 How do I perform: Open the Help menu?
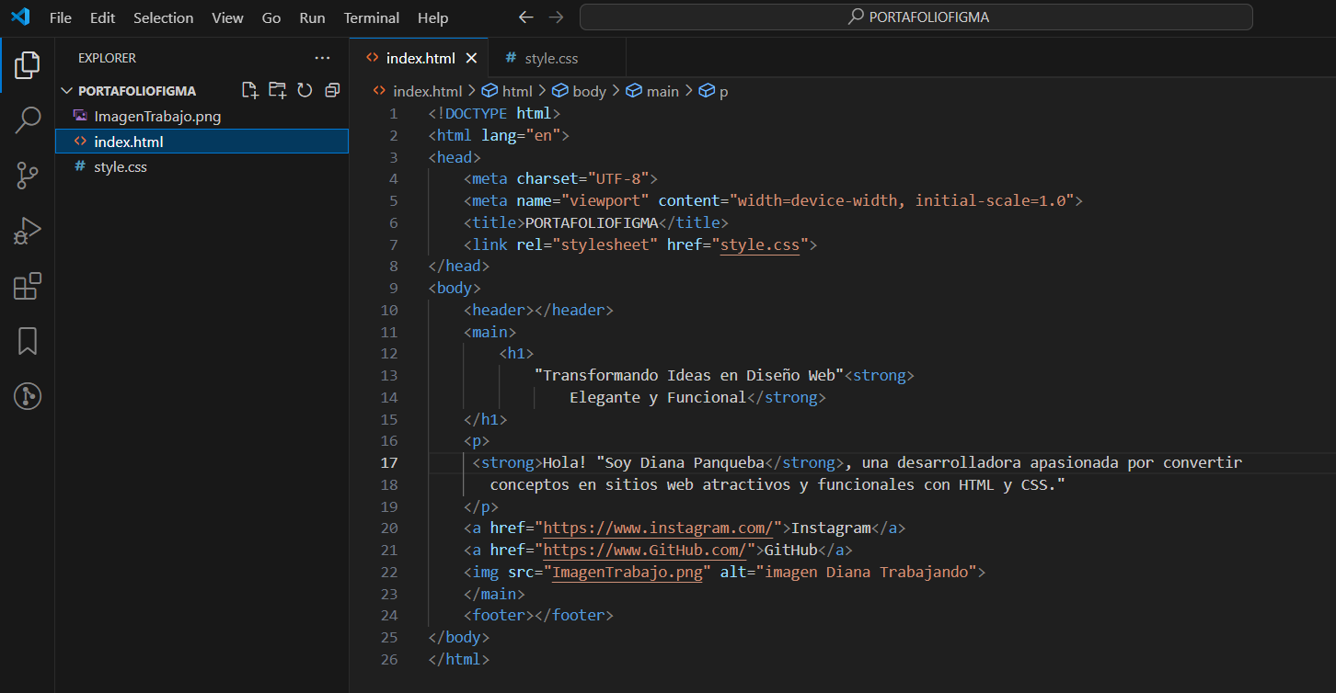[x=432, y=17]
